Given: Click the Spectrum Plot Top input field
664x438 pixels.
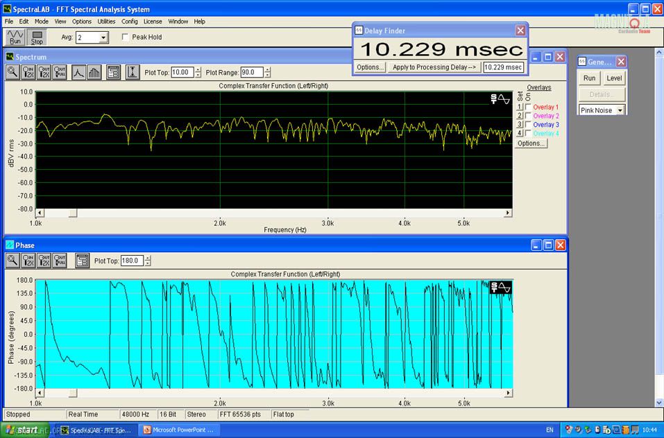Looking at the screenshot, I should tap(182, 72).
